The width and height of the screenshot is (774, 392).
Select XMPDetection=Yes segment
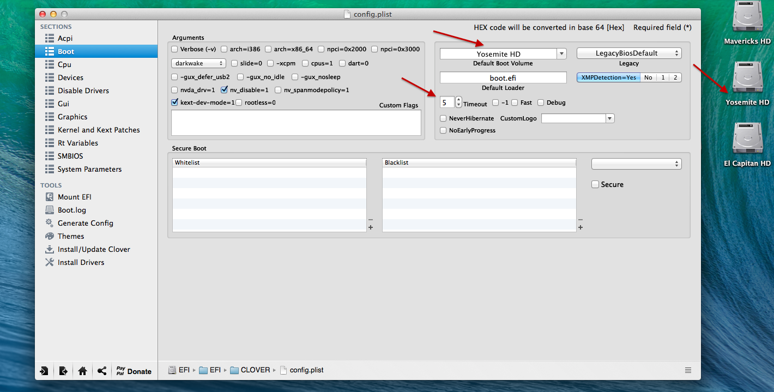pyautogui.click(x=608, y=77)
